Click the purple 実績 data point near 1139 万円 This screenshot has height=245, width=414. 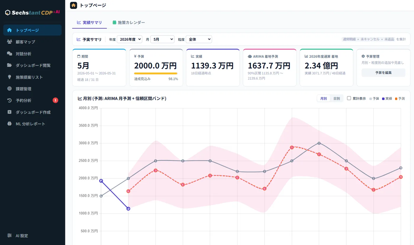pos(128,209)
